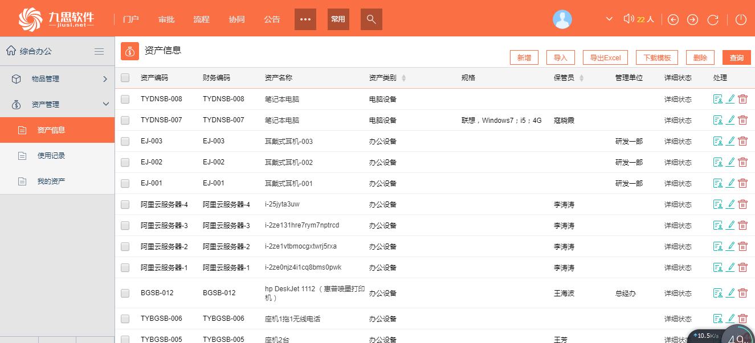Click the 导出Excel button
The height and width of the screenshot is (343, 755).
(605, 57)
